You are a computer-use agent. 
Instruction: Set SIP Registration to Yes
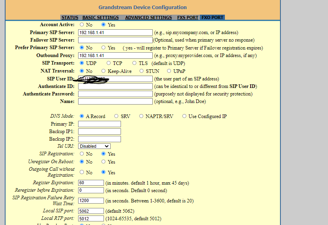[104, 154]
